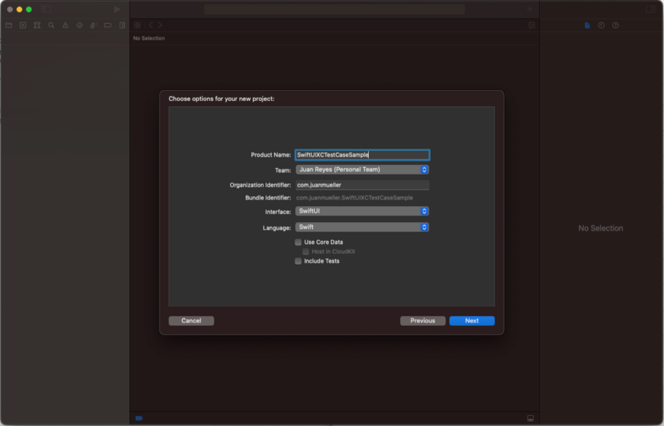Click the 'Interface:' label

point(278,212)
